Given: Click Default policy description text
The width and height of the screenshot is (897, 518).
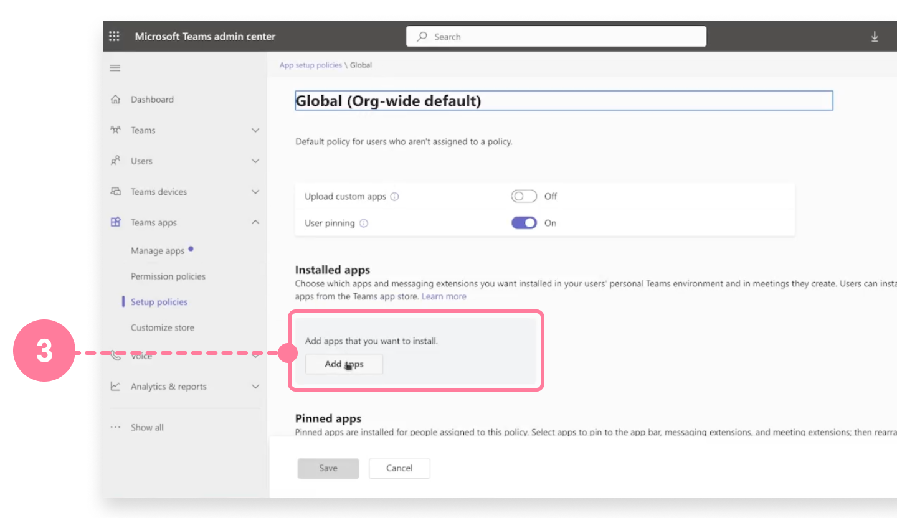Looking at the screenshot, I should click(x=404, y=141).
